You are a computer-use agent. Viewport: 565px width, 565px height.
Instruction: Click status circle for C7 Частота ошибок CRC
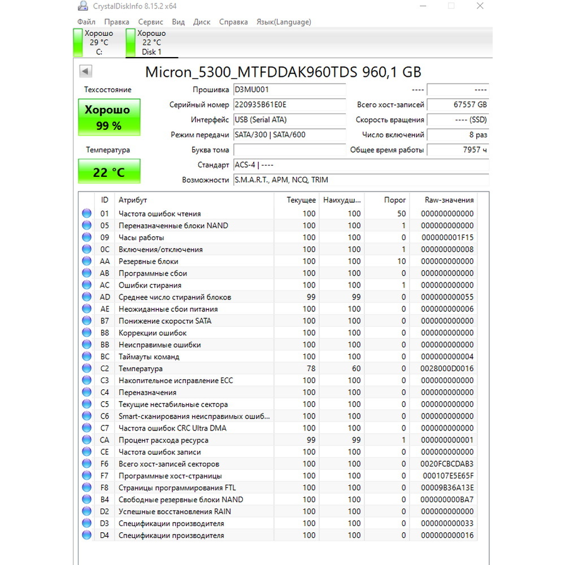87,428
